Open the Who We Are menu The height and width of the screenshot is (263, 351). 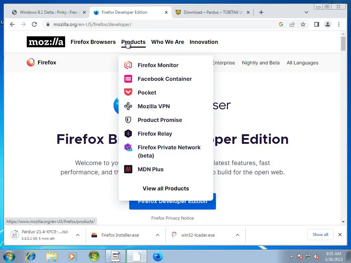pos(168,42)
